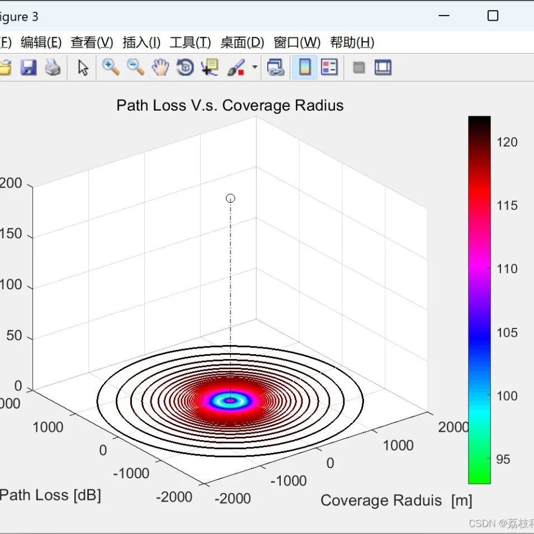Click the Print Figure icon

click(53, 67)
